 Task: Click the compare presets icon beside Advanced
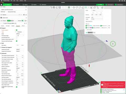point(25,21)
